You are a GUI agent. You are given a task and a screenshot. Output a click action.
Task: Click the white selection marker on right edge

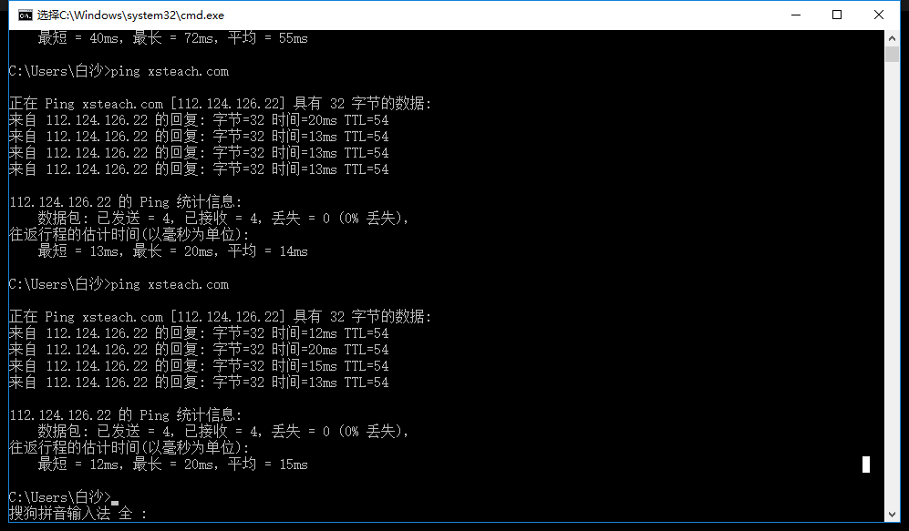pyautogui.click(x=864, y=464)
